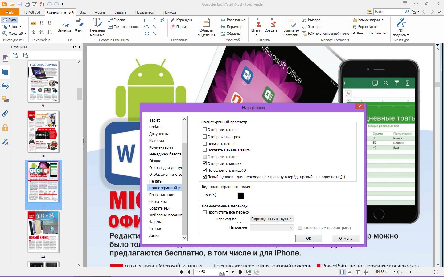Open the Создать stamp dropdown

click(x=271, y=34)
